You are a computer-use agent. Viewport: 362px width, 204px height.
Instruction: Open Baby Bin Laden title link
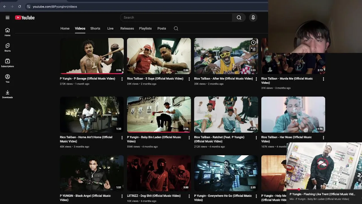click(154, 139)
